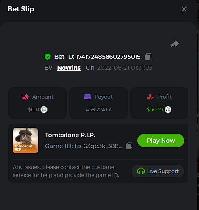Screen dimensions: 199x210
Task: Click the purple Payout card icon
Action: (87, 97)
